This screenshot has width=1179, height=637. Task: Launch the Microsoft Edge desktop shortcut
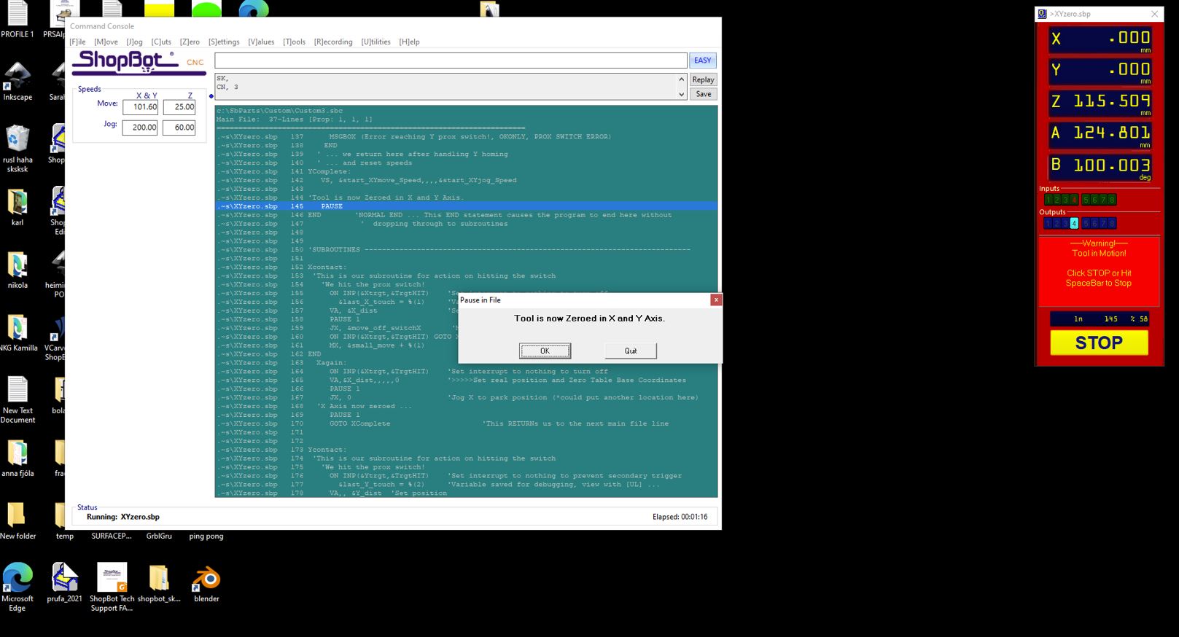pyautogui.click(x=17, y=587)
